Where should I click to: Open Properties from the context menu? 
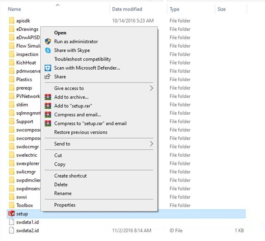click(65, 205)
